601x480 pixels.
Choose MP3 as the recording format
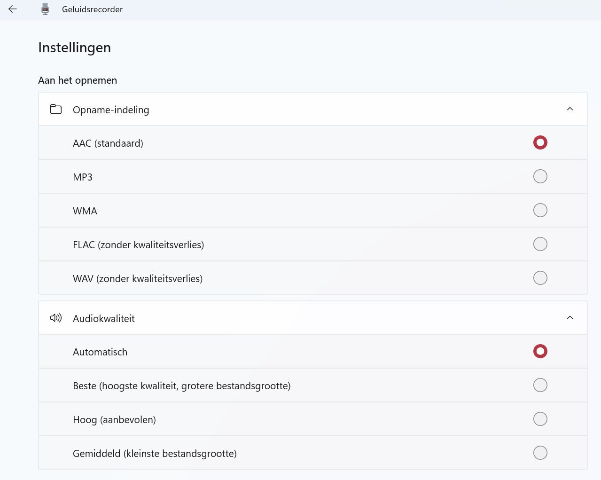click(x=540, y=176)
